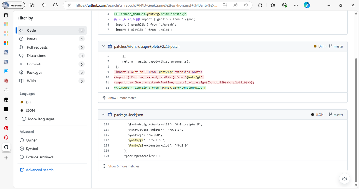This screenshot has width=359, height=189.
Task: Activate read aloud icon
Action: 235,5
